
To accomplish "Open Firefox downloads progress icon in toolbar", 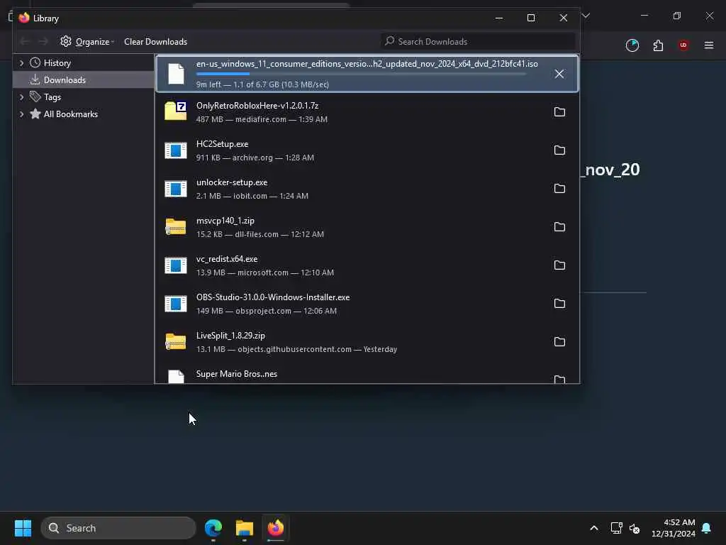I will tap(632, 45).
